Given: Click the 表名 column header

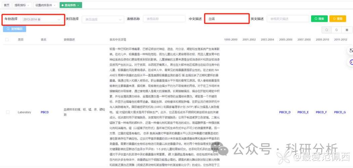Looking at the screenshot, I should point(43,40).
